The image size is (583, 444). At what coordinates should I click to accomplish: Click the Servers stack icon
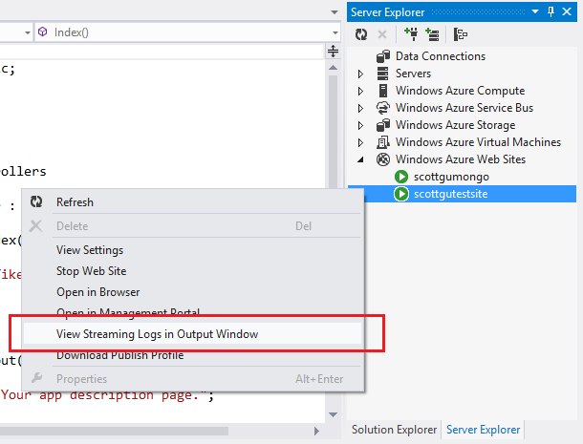[x=383, y=74]
